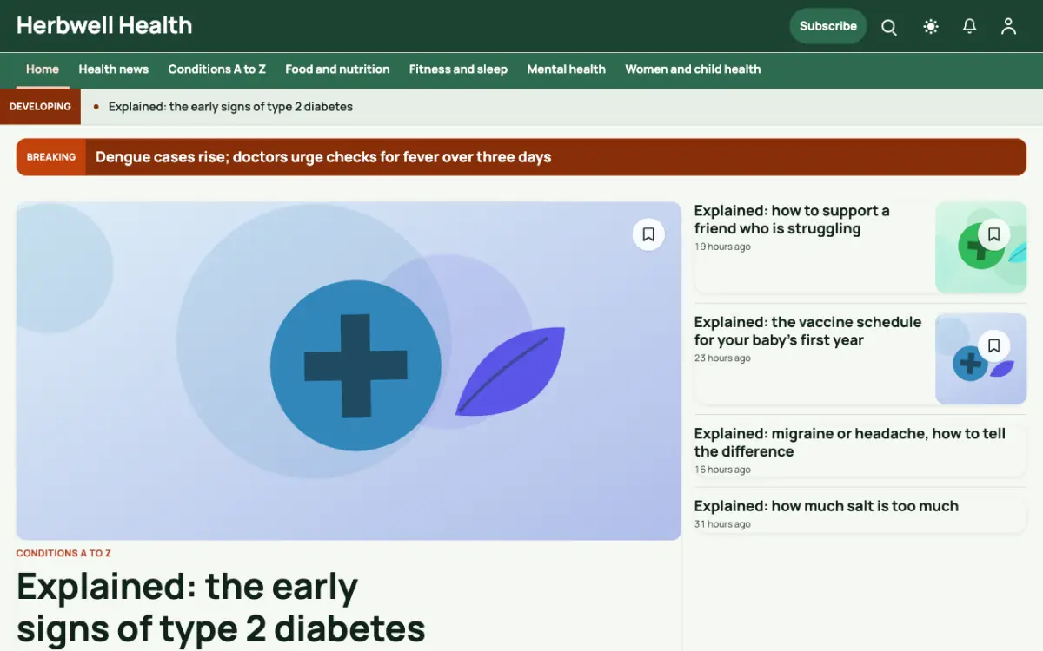Click the DEVELOPING ticker label
Viewport: 1043px width, 651px height.
tap(40, 107)
